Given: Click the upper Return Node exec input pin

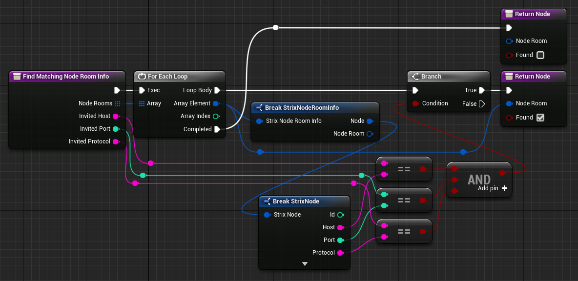Looking at the screenshot, I should (x=509, y=28).
